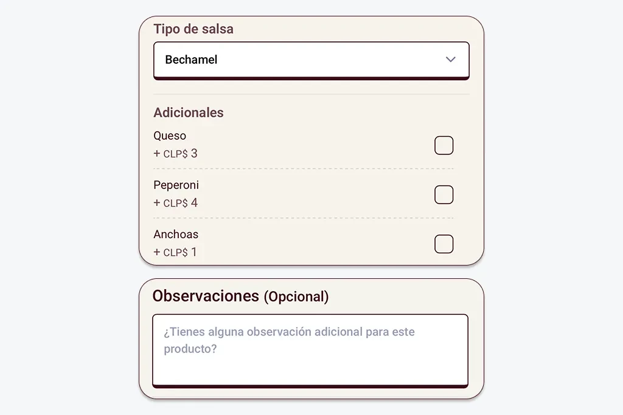Click the Tipo de salsa heading
The width and height of the screenshot is (623, 415).
point(192,29)
